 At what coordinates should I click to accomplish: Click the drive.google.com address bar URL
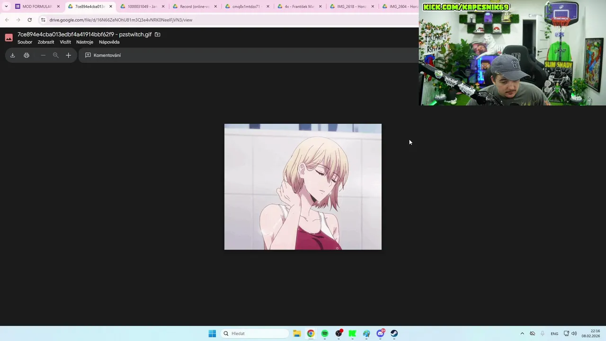(x=121, y=20)
